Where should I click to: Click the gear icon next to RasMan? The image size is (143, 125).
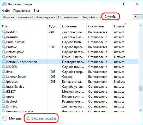(x=4, y=32)
